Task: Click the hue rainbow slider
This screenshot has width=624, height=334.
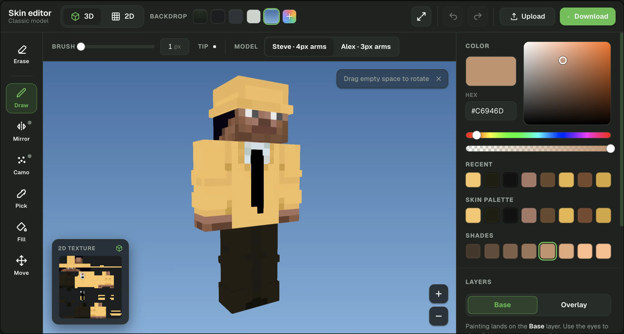Action: coord(538,135)
